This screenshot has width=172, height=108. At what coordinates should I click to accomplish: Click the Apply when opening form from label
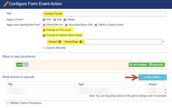click(23, 25)
